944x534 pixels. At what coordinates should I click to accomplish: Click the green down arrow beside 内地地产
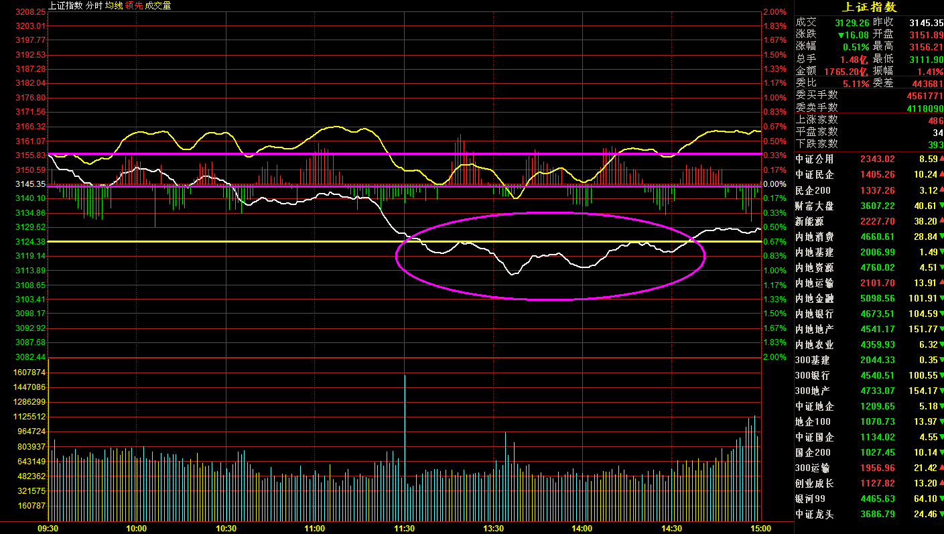[x=941, y=329]
